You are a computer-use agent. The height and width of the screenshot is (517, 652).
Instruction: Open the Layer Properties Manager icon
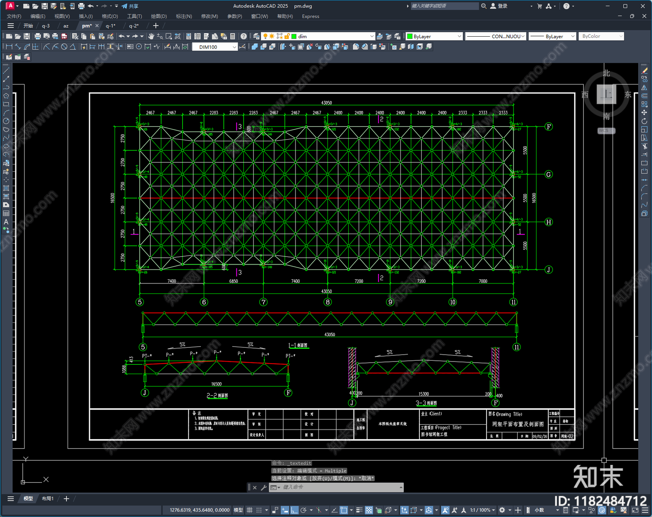256,36
